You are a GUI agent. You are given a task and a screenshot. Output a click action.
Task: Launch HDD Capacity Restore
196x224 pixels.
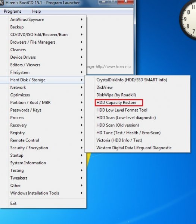coord(137,103)
